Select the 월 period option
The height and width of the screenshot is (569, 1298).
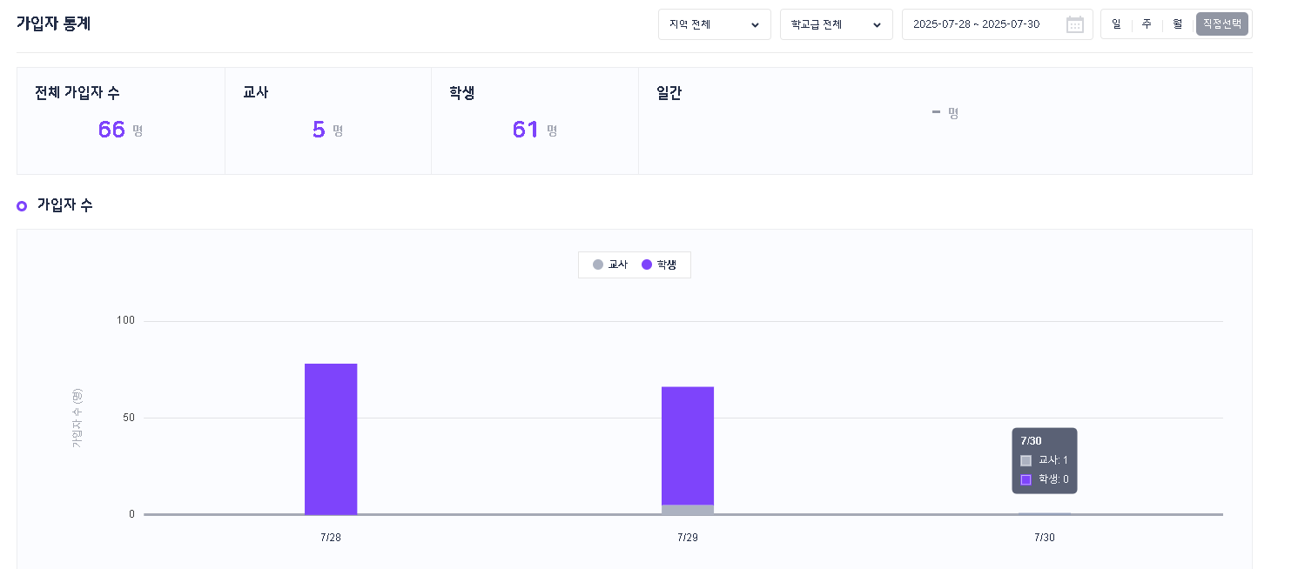1177,24
